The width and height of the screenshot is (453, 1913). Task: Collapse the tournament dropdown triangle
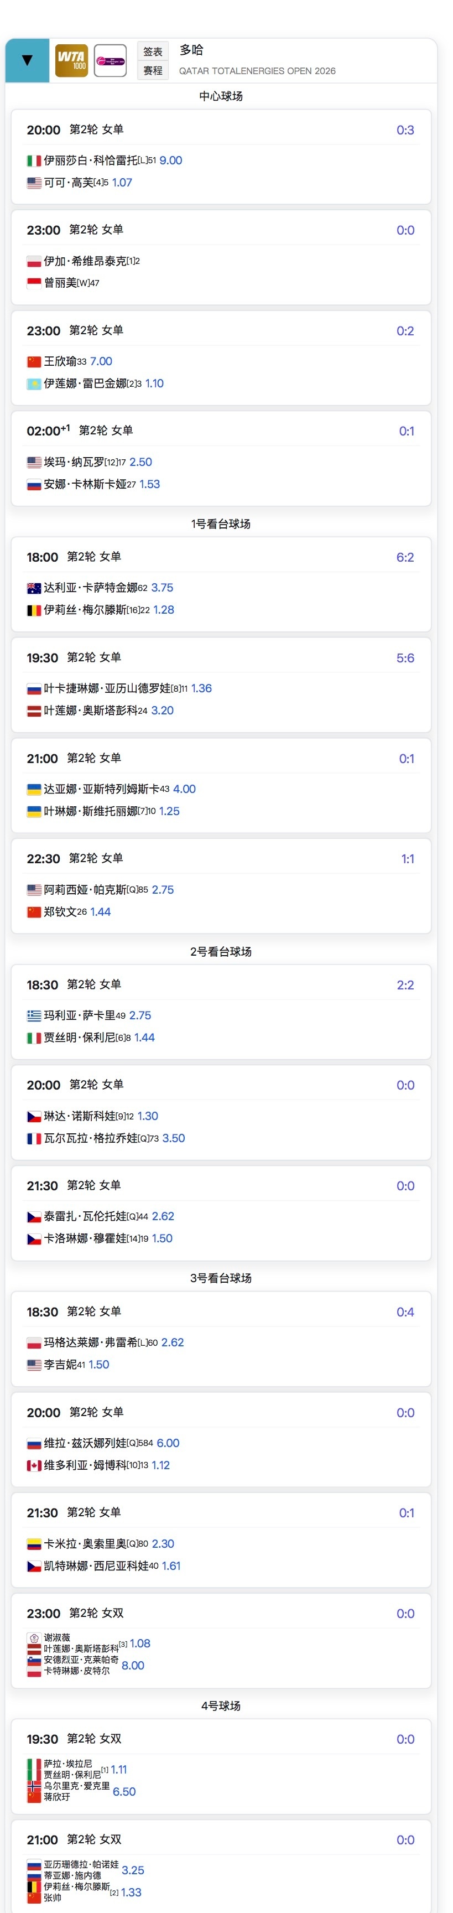pyautogui.click(x=28, y=60)
